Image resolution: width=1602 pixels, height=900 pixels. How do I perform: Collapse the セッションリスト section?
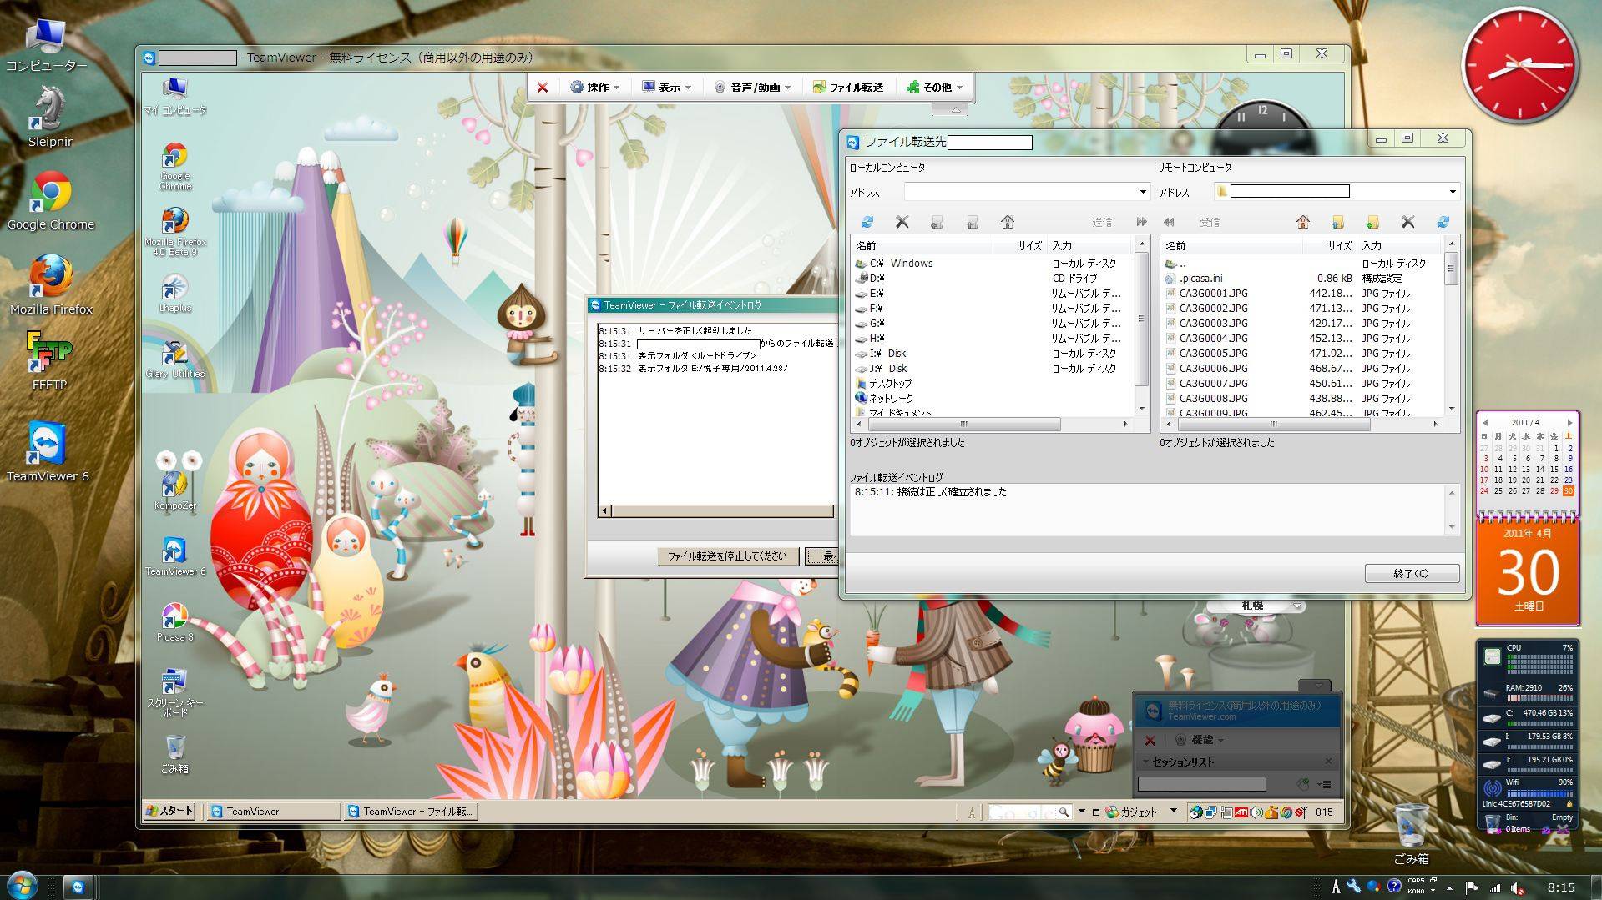(1146, 762)
